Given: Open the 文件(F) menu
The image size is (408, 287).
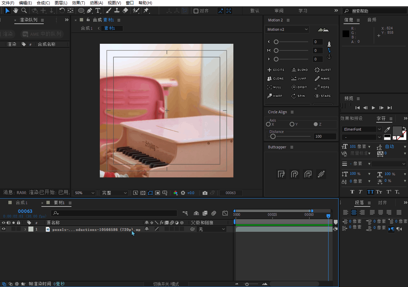Looking at the screenshot, I should 8,3.
